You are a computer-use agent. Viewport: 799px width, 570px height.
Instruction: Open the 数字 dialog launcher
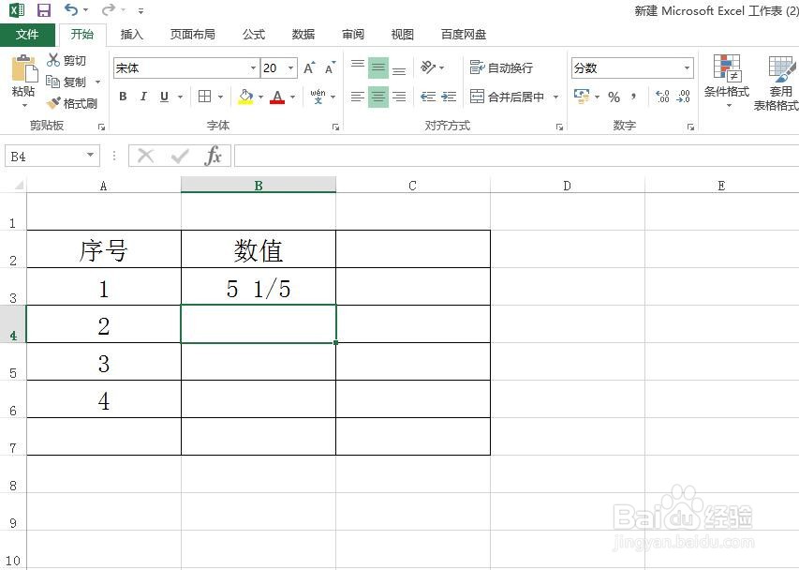point(690,127)
